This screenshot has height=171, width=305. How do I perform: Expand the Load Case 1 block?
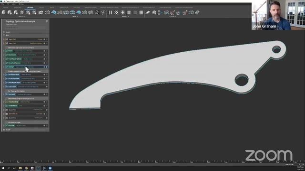[4, 86]
